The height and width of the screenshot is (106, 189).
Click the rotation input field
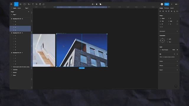pyautogui.click(x=163, y=24)
